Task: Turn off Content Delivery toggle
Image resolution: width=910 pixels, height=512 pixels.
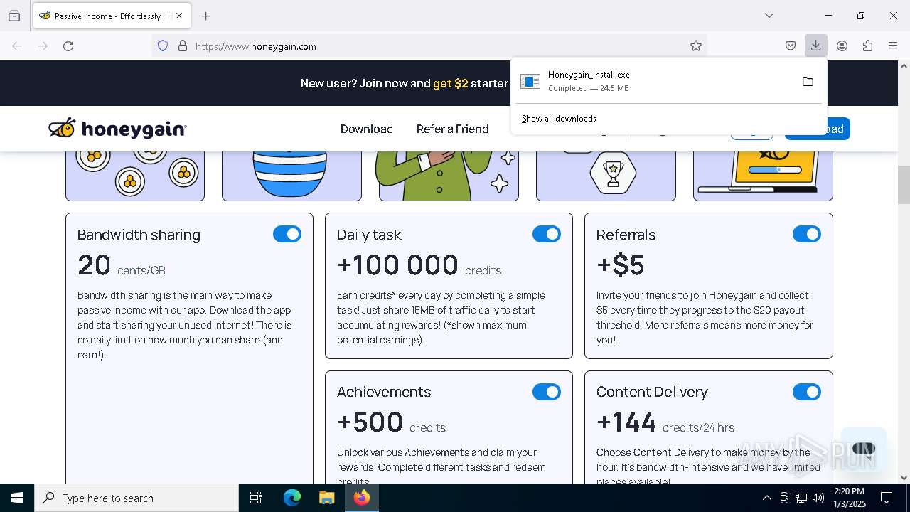Action: [807, 392]
